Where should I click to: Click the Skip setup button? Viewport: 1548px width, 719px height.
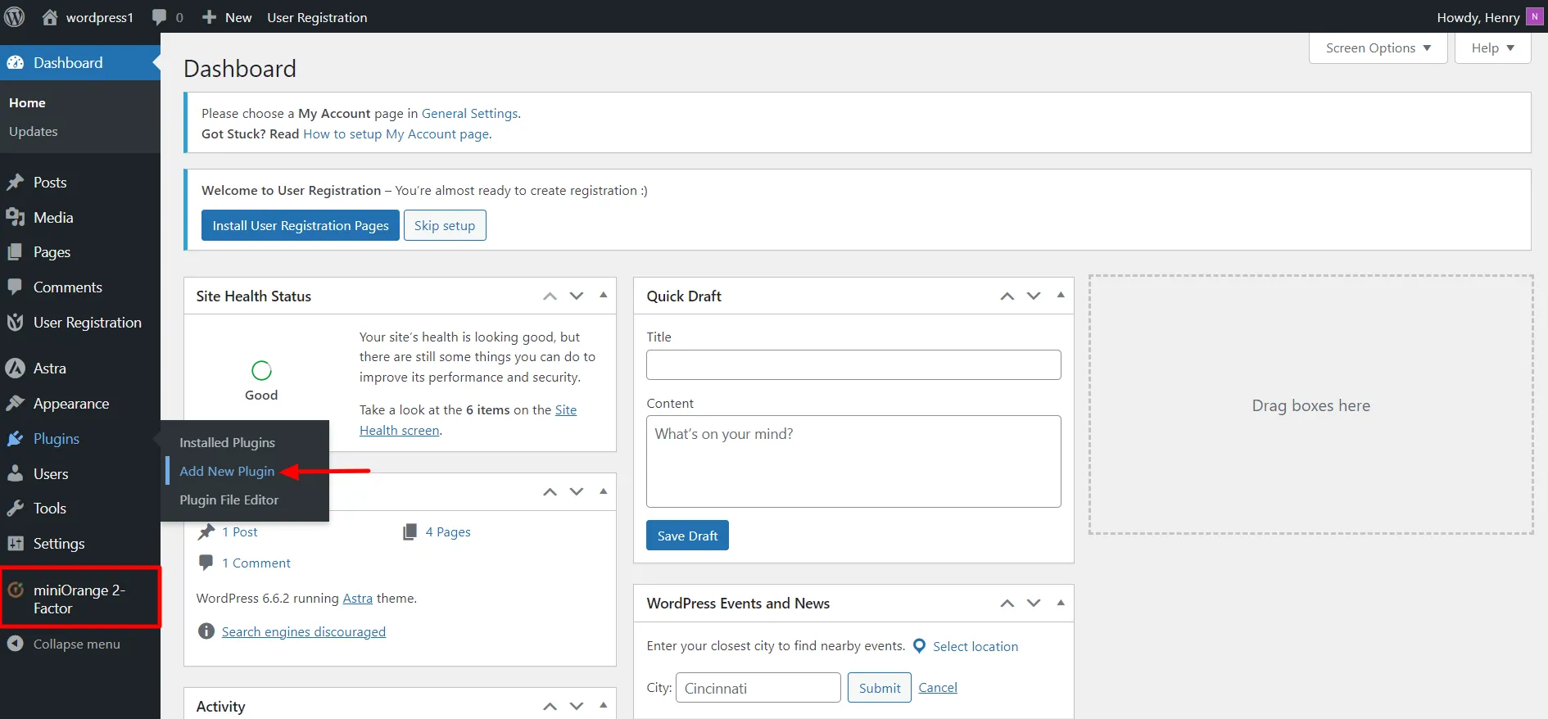pyautogui.click(x=445, y=225)
